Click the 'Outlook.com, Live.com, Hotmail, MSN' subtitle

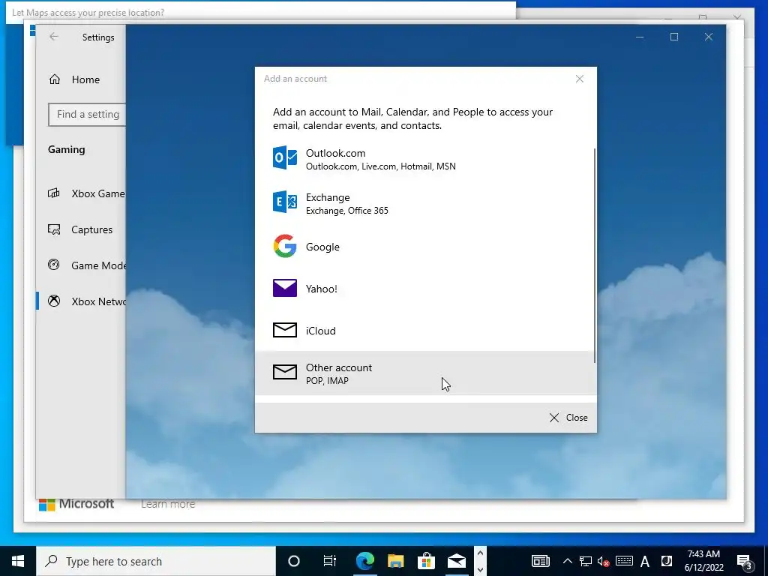(x=380, y=166)
